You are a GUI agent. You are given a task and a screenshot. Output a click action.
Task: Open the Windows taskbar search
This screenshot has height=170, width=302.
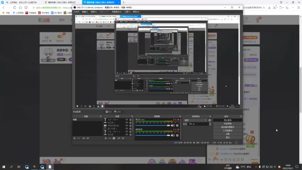tap(11, 167)
